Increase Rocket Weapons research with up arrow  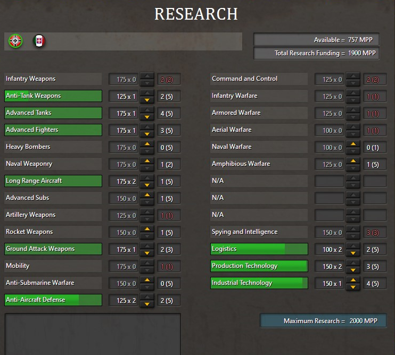[147, 229]
